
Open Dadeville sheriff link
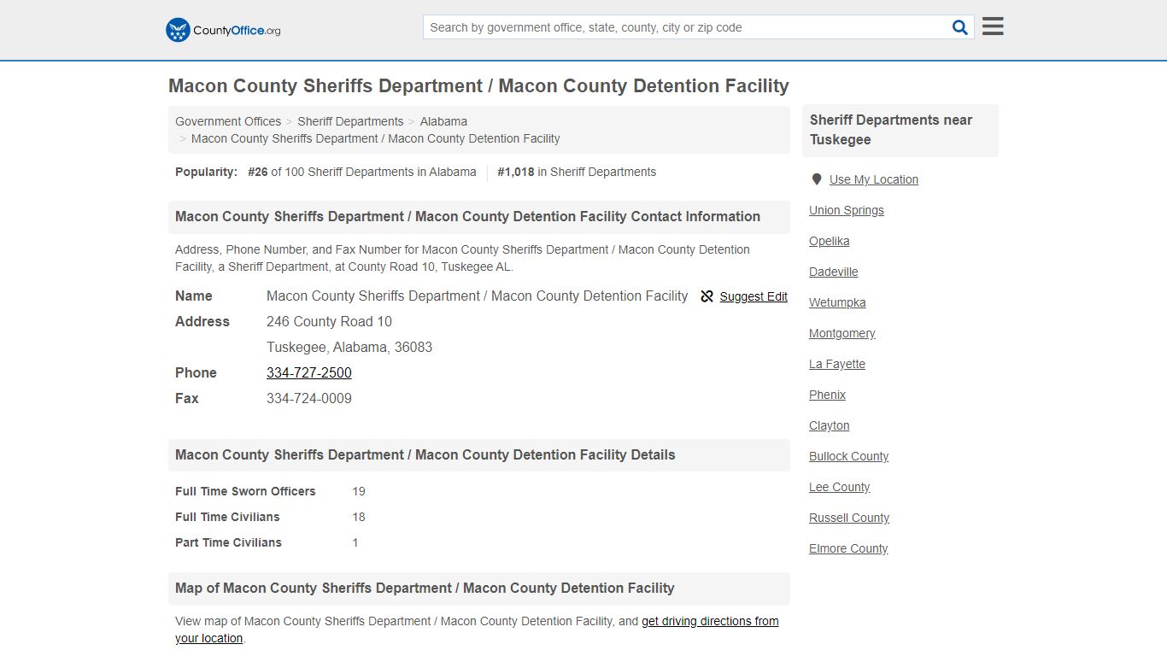834,272
